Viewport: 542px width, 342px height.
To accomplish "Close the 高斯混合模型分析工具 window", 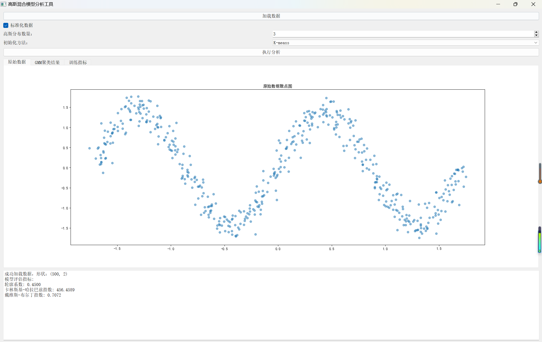I will click(533, 4).
